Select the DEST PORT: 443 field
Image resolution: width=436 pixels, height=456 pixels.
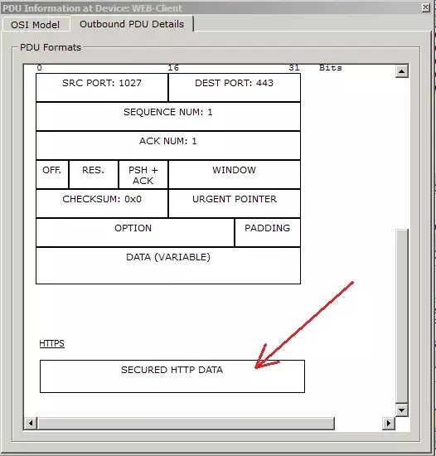[x=235, y=88]
